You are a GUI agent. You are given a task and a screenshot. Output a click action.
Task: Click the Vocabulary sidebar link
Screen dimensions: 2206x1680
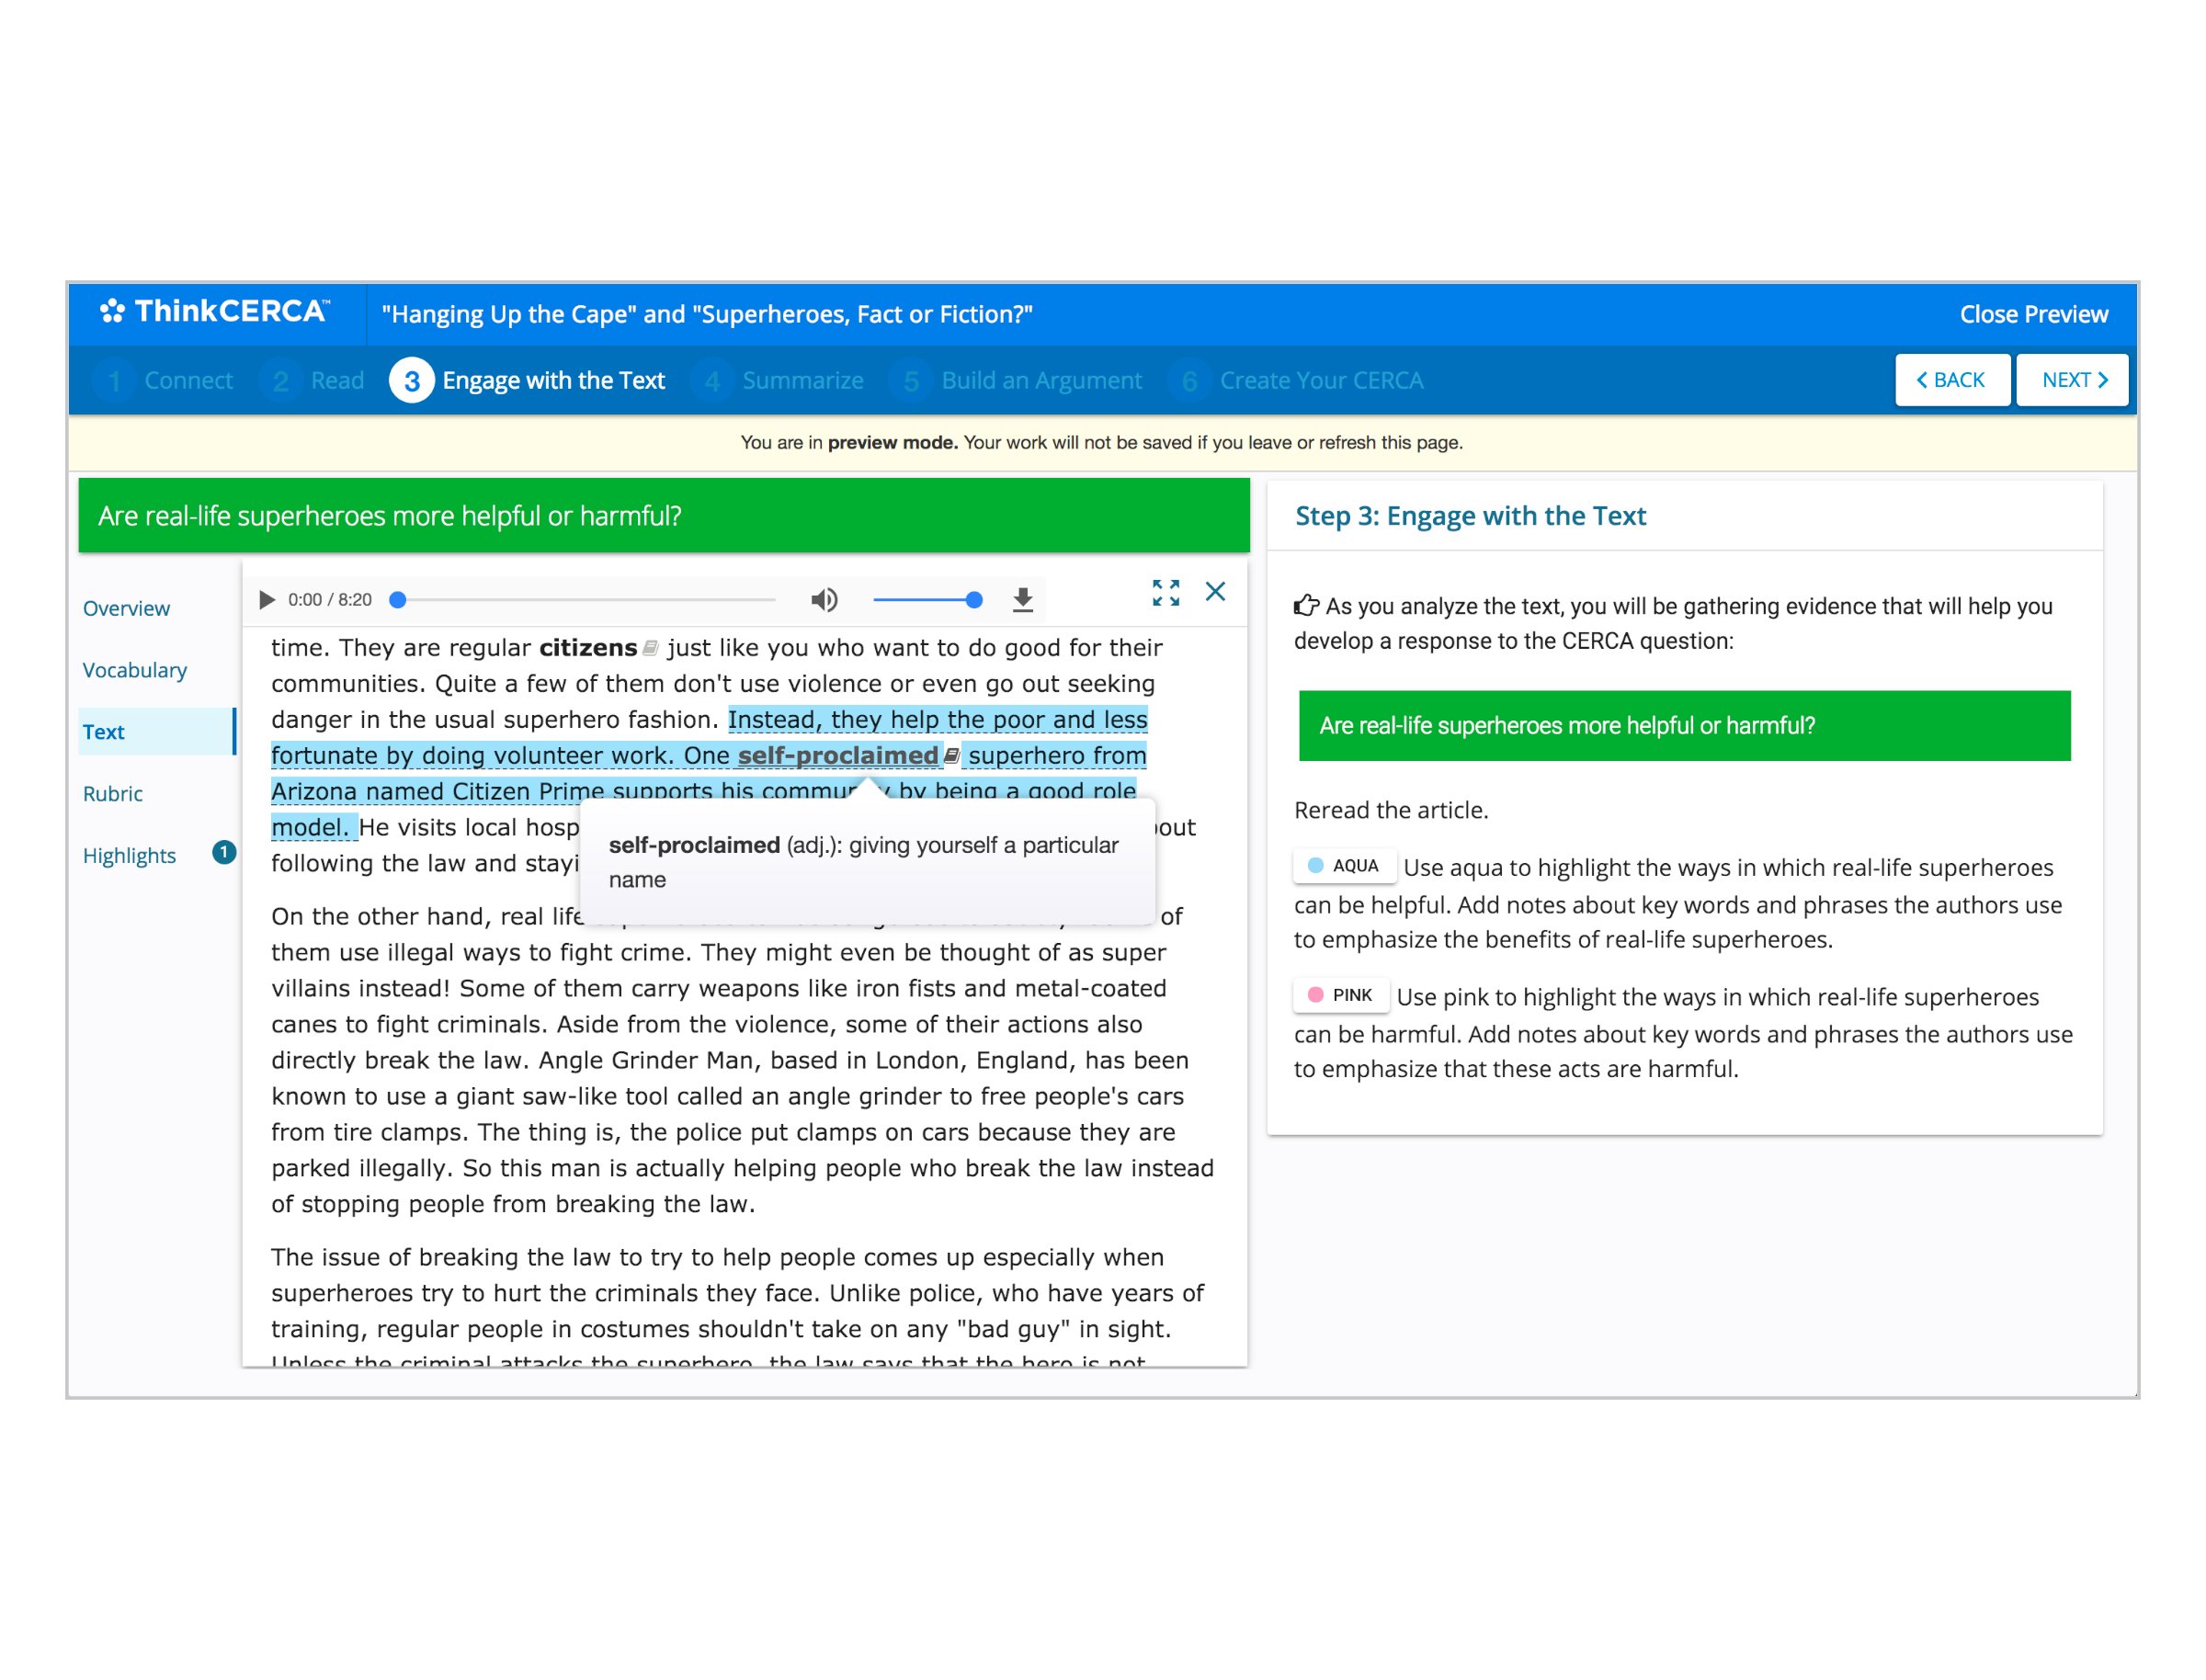pyautogui.click(x=134, y=669)
